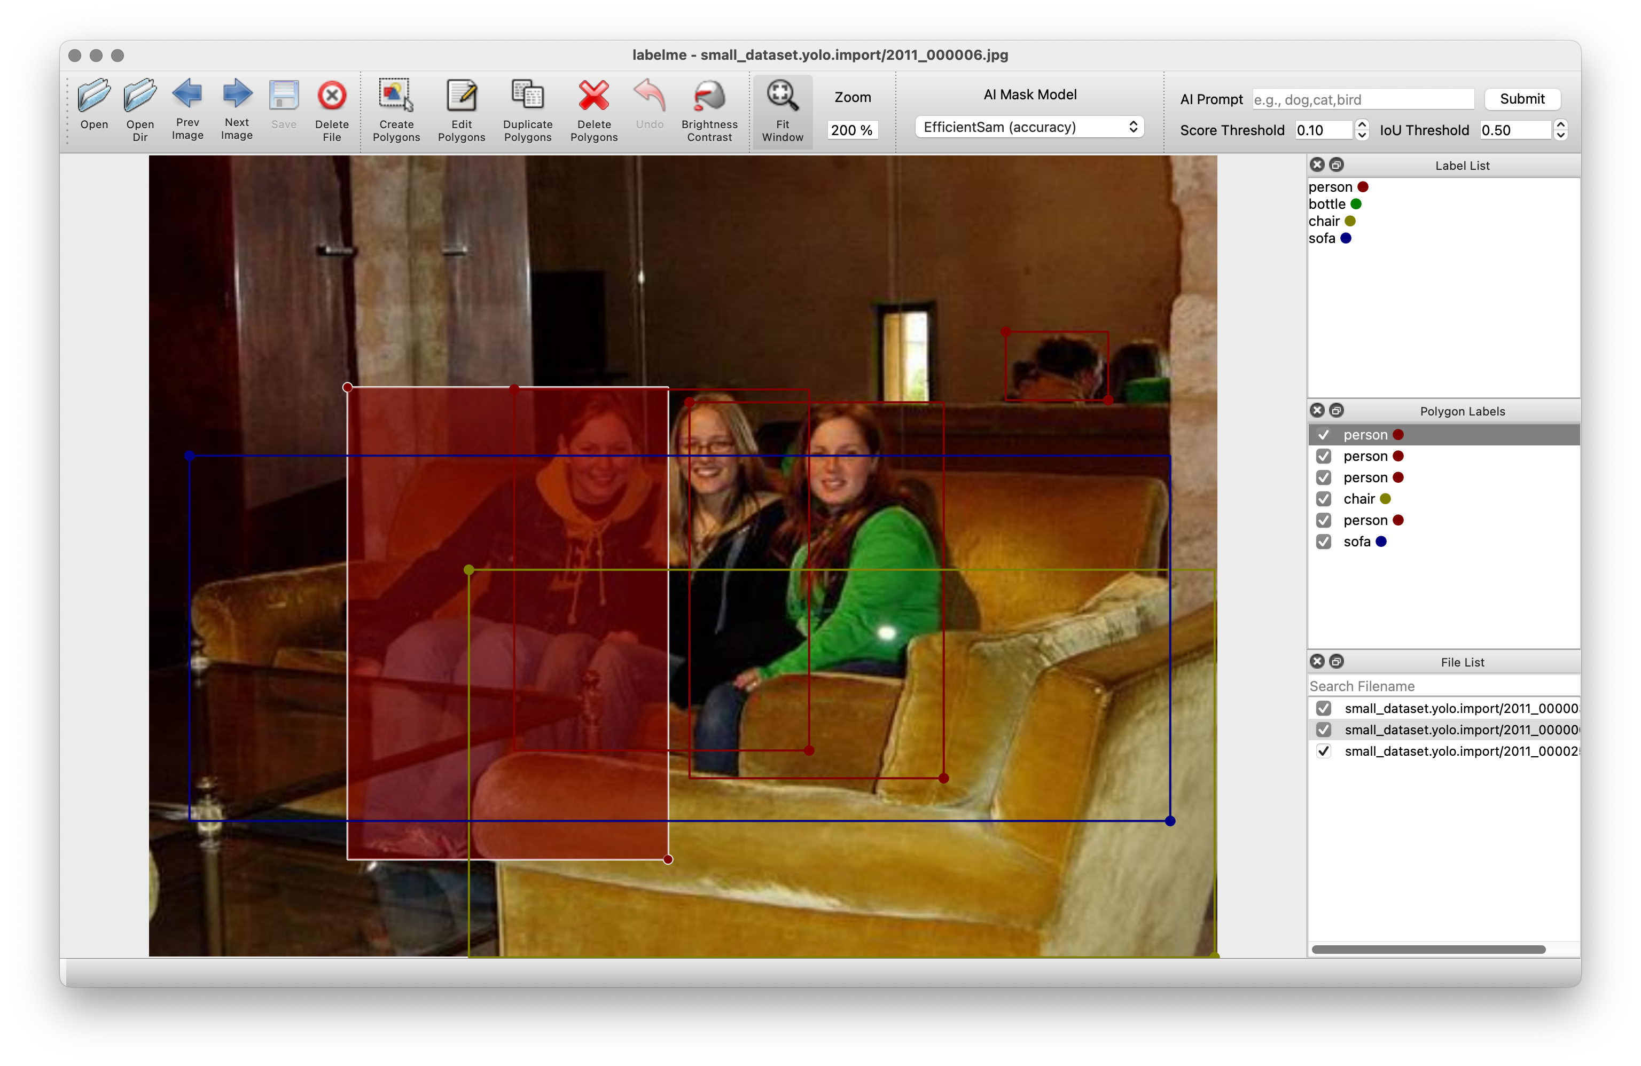Click the red Delete Polygons icon
Image resolution: width=1641 pixels, height=1066 pixels.
pos(593,96)
